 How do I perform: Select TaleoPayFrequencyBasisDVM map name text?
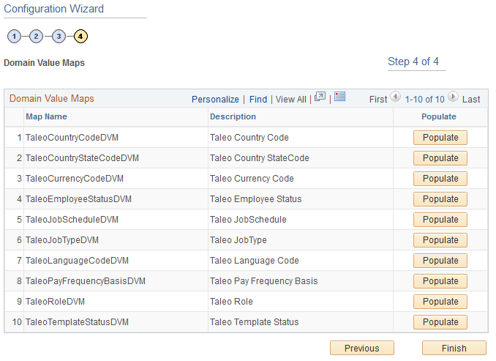(86, 281)
